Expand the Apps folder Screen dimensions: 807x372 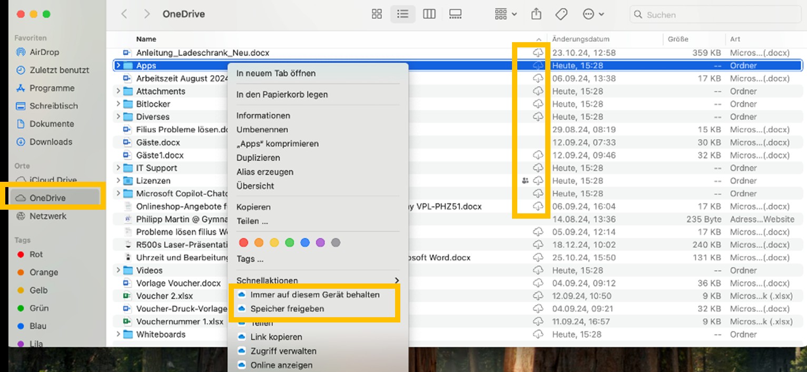pyautogui.click(x=119, y=66)
